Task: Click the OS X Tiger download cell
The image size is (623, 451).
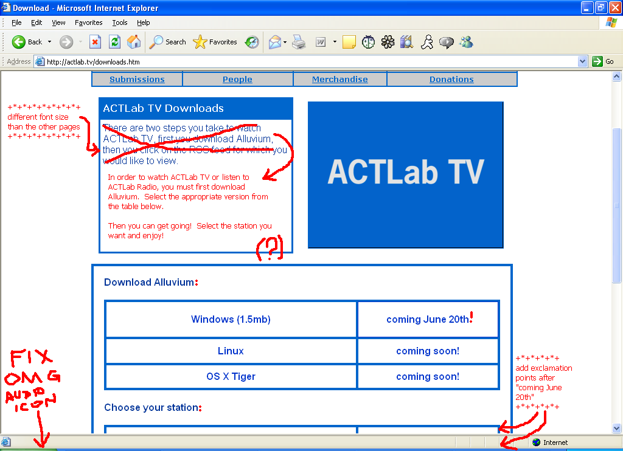Action: coord(231,376)
